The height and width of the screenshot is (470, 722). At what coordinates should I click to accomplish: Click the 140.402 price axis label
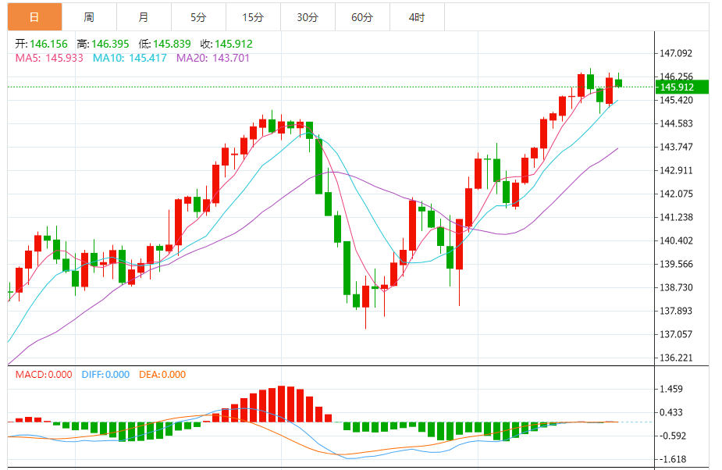click(676, 240)
